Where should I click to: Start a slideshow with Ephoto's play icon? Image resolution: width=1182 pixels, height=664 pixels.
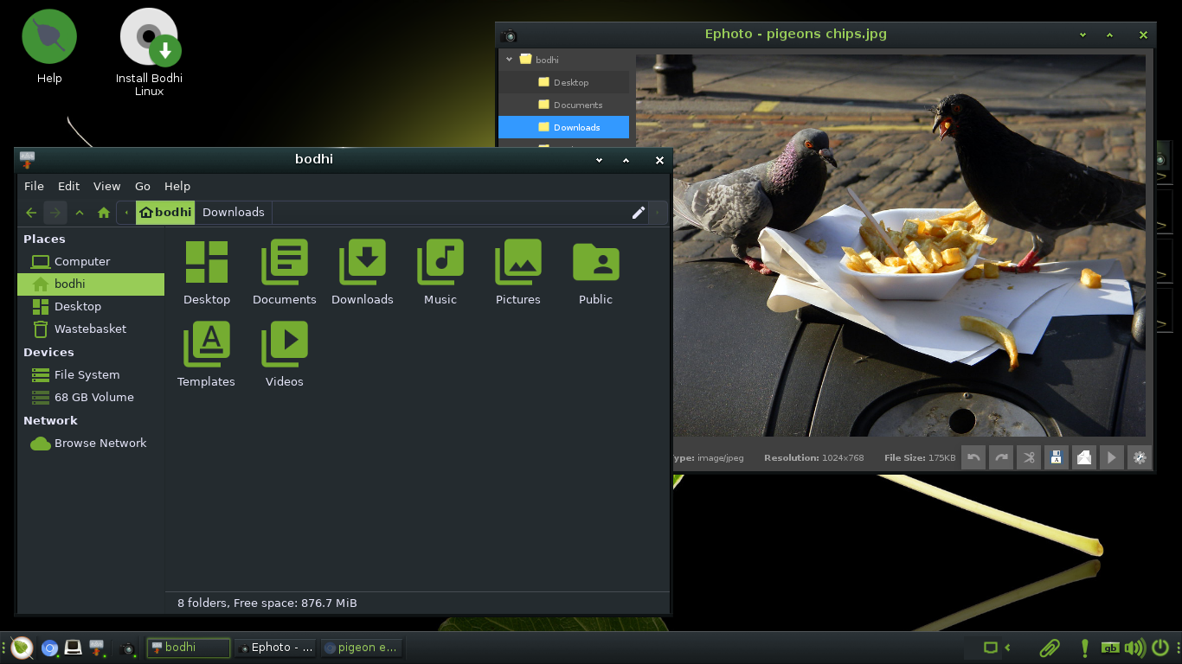[1112, 457]
